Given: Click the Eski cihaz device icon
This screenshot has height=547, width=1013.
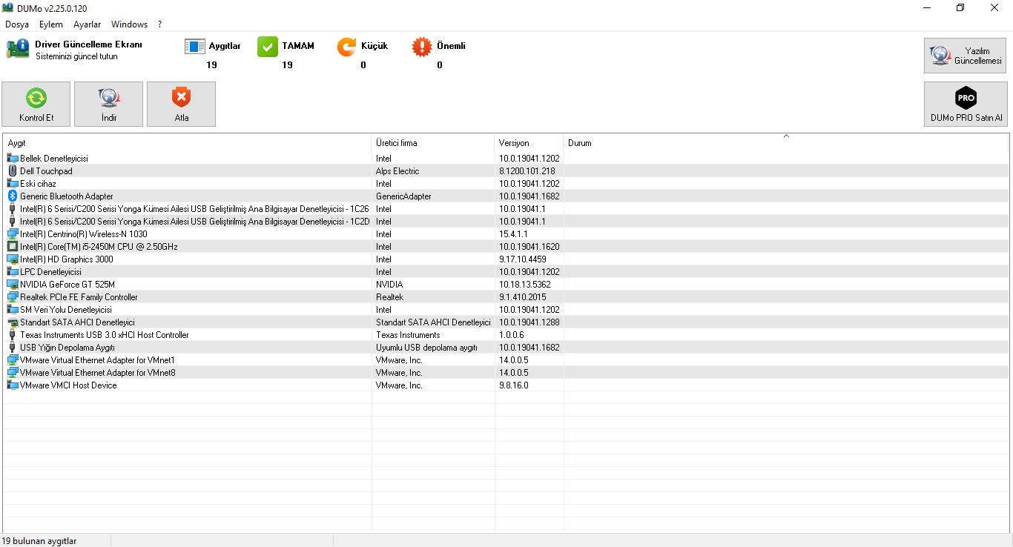Looking at the screenshot, I should click(x=13, y=184).
